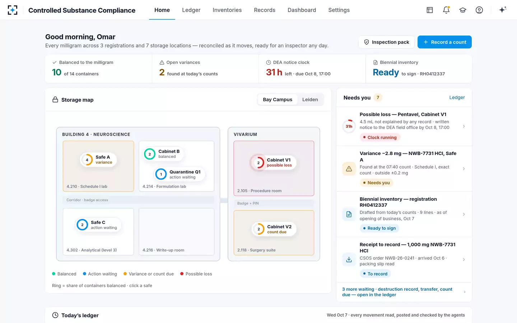Viewport: 517px width, 323px height.
Task: Click the Open variances summary card
Action: click(x=205, y=69)
